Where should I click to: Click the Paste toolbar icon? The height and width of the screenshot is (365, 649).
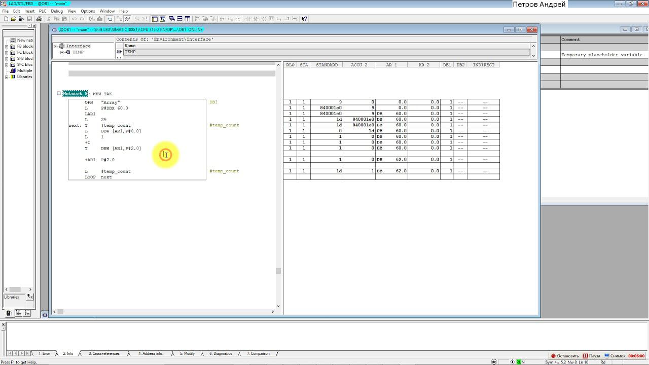click(64, 19)
